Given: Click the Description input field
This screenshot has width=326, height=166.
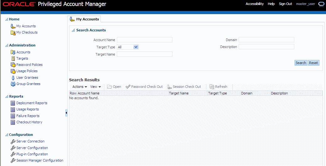Looking at the screenshot, I should pos(266,47).
